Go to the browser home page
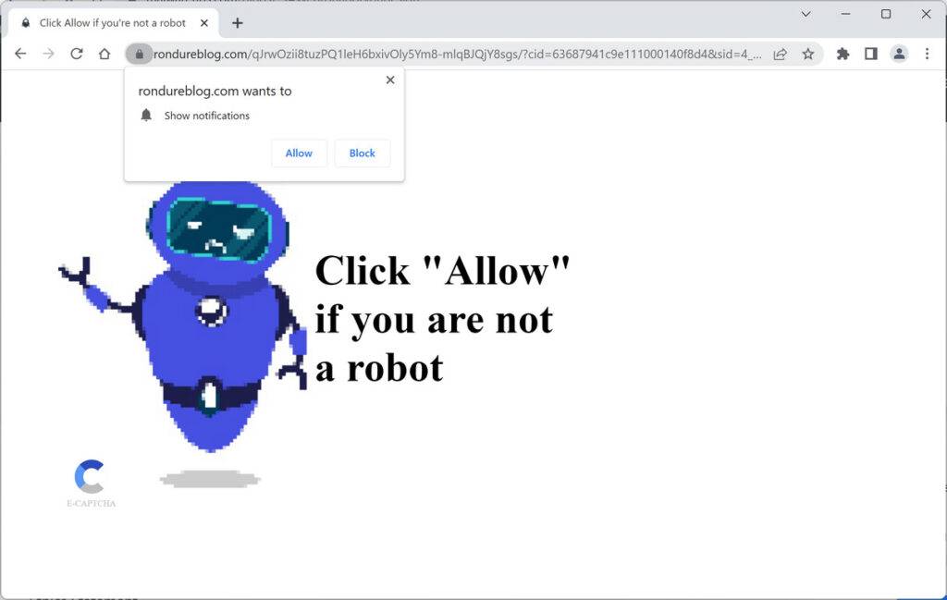 coord(105,54)
